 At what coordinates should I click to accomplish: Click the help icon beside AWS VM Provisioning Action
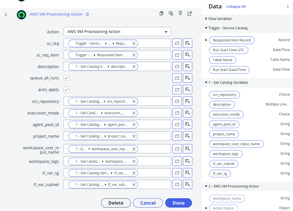click(x=87, y=14)
